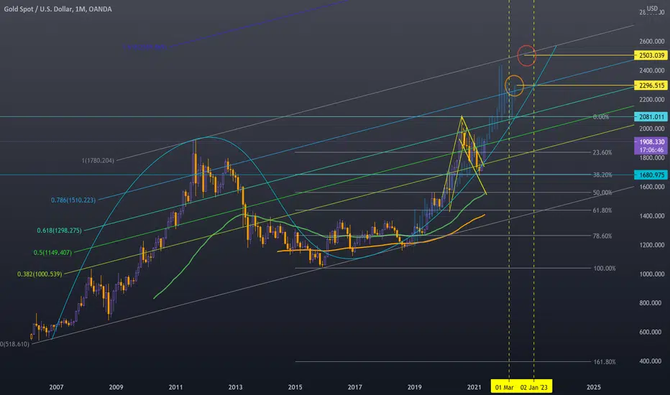Viewport: 670px width, 395px height.
Task: Click the 0.00% Fibonacci level label
Action: coord(601,116)
